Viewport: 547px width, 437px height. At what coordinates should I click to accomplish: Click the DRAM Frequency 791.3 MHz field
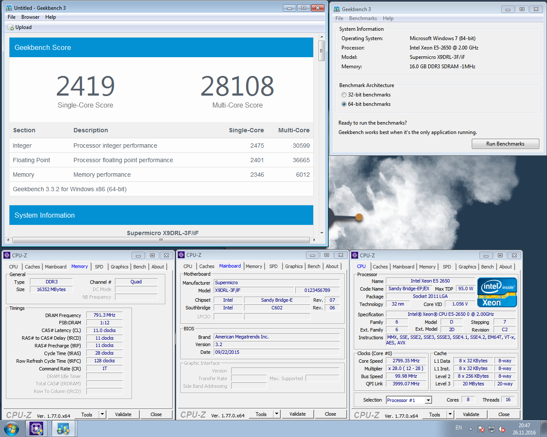click(105, 315)
